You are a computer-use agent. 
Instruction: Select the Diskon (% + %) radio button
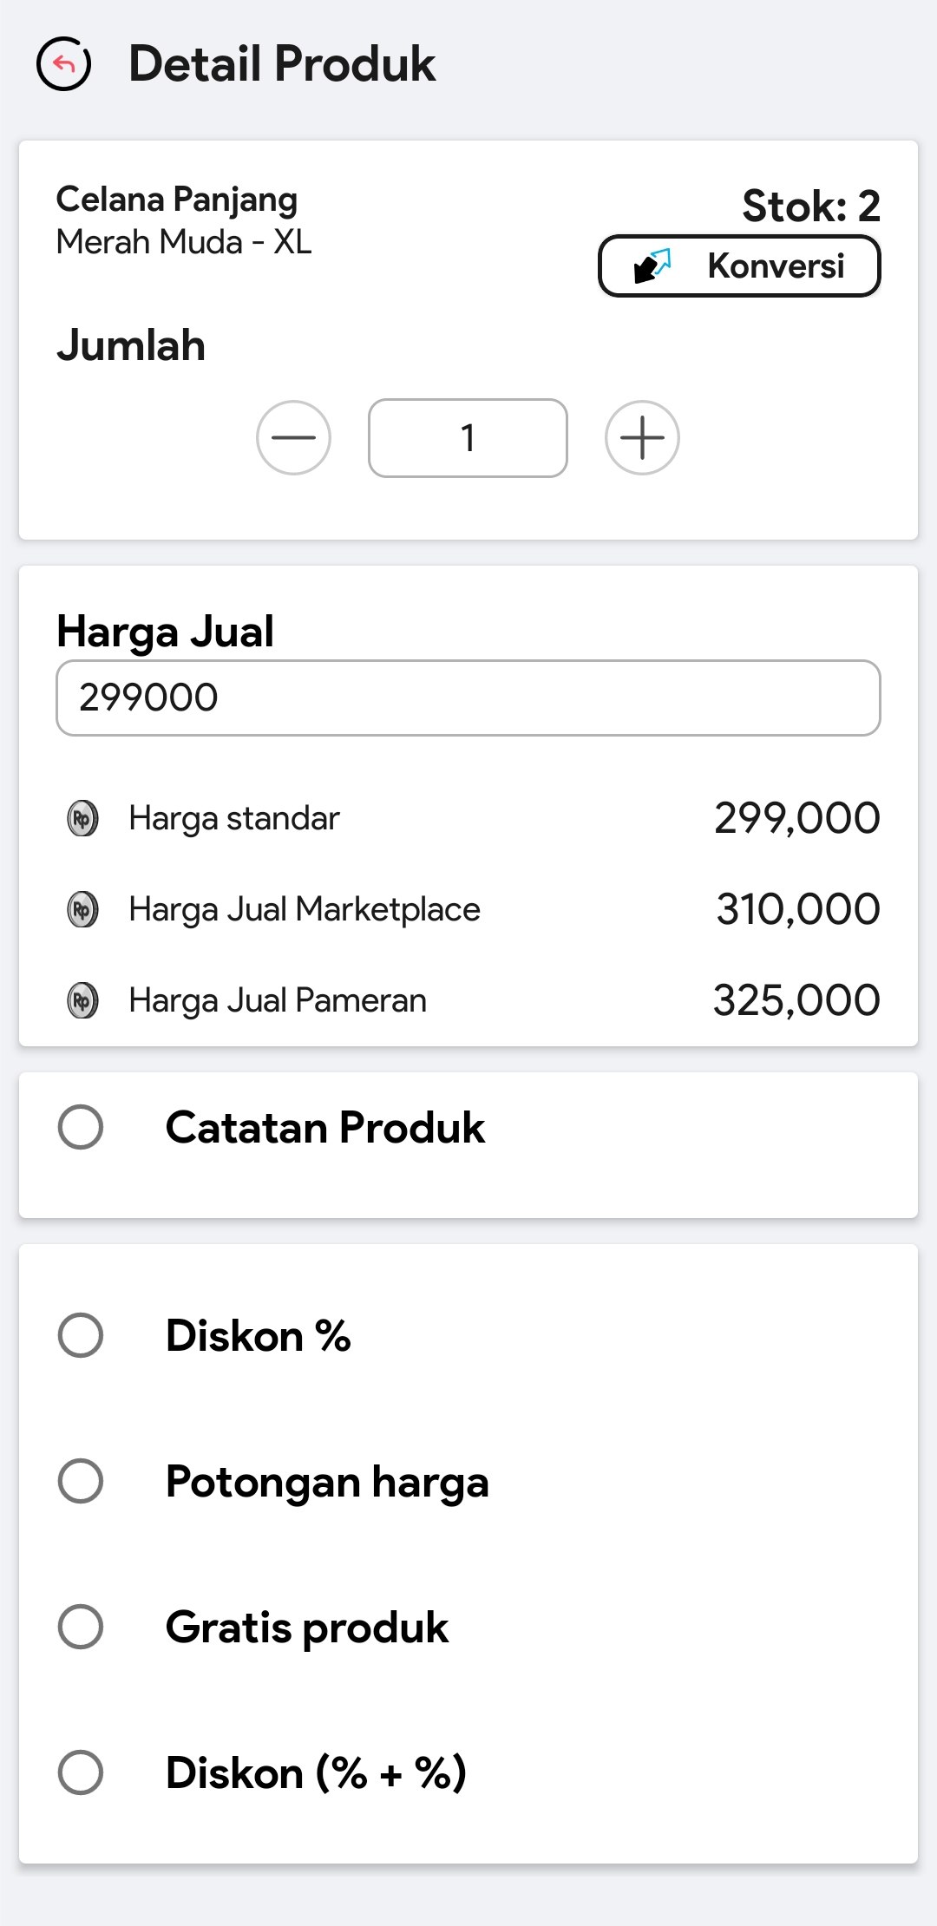[x=81, y=1772]
